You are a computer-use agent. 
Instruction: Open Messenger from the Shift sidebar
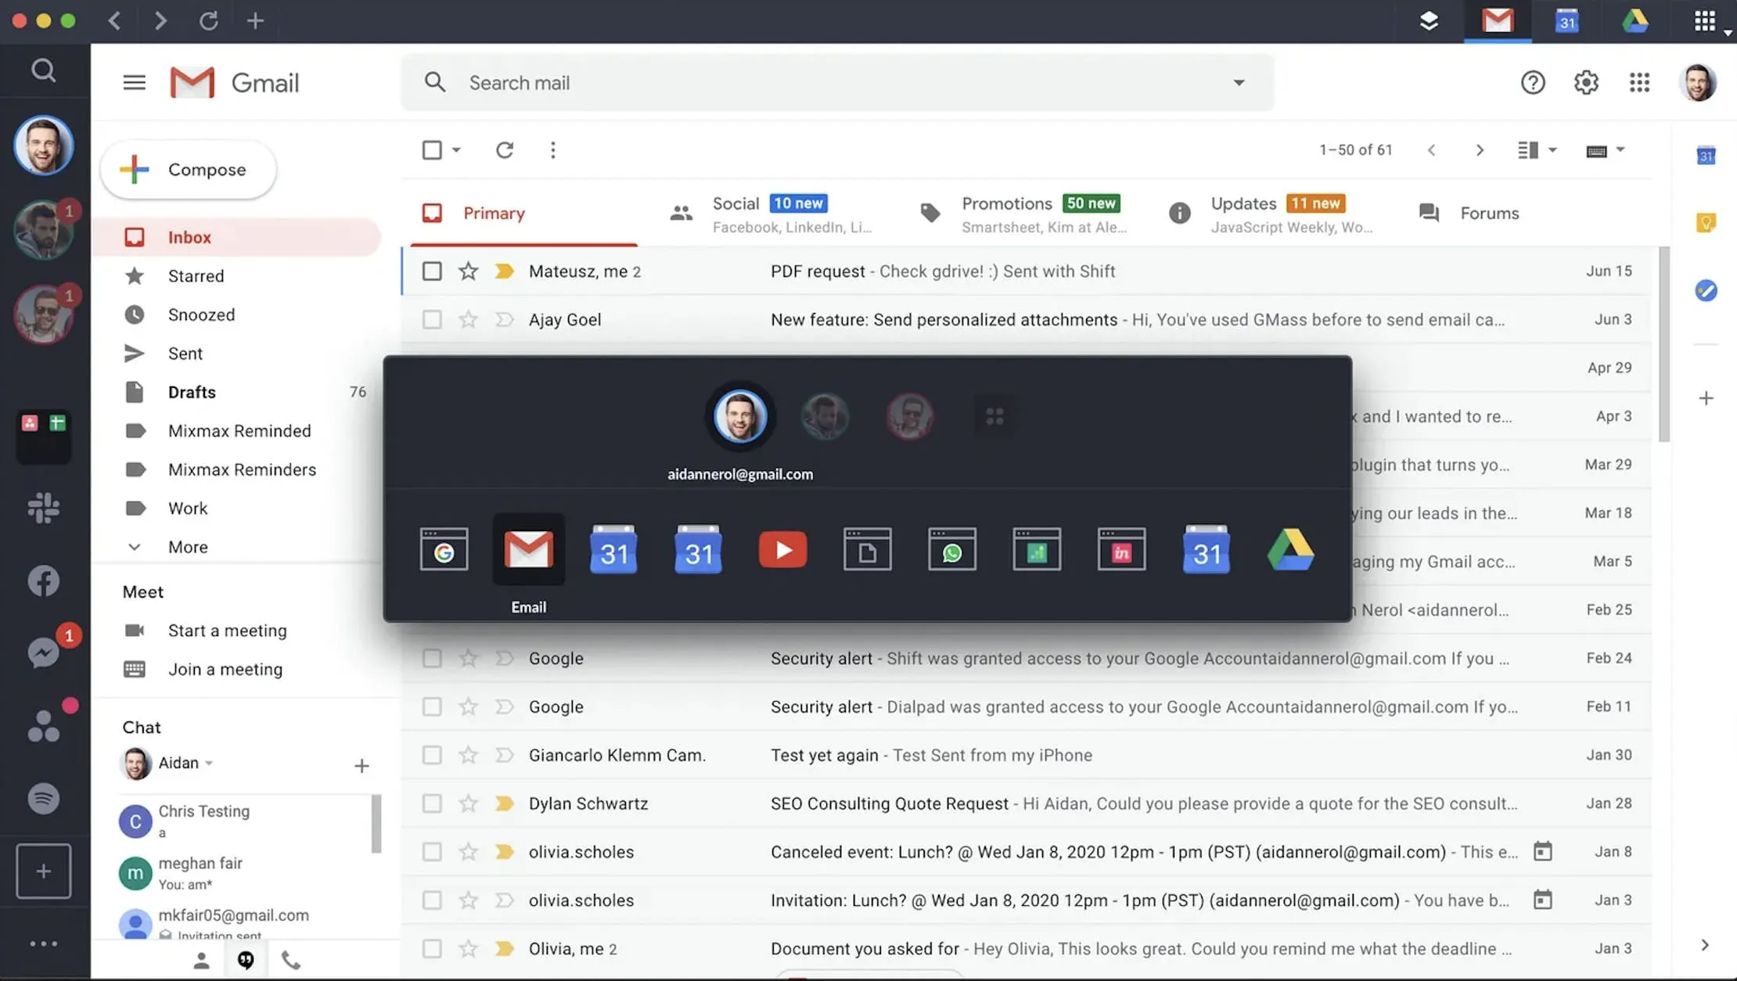44,652
